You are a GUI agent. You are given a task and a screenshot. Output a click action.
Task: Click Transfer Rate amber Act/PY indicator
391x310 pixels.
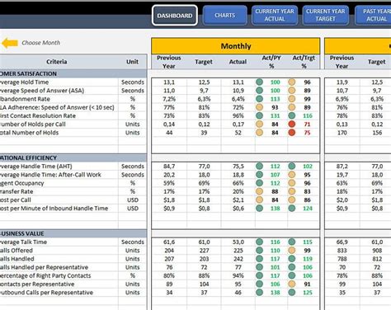click(x=259, y=191)
